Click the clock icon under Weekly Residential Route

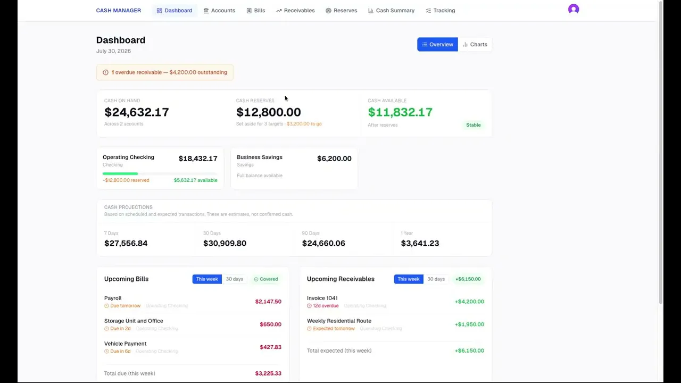coord(309,329)
